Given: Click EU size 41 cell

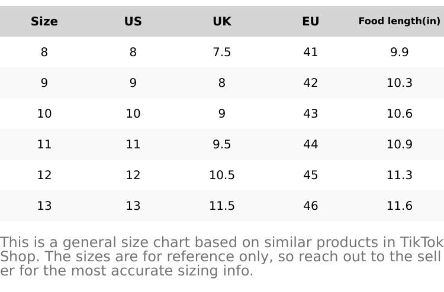Looking at the screenshot, I should (x=311, y=52).
